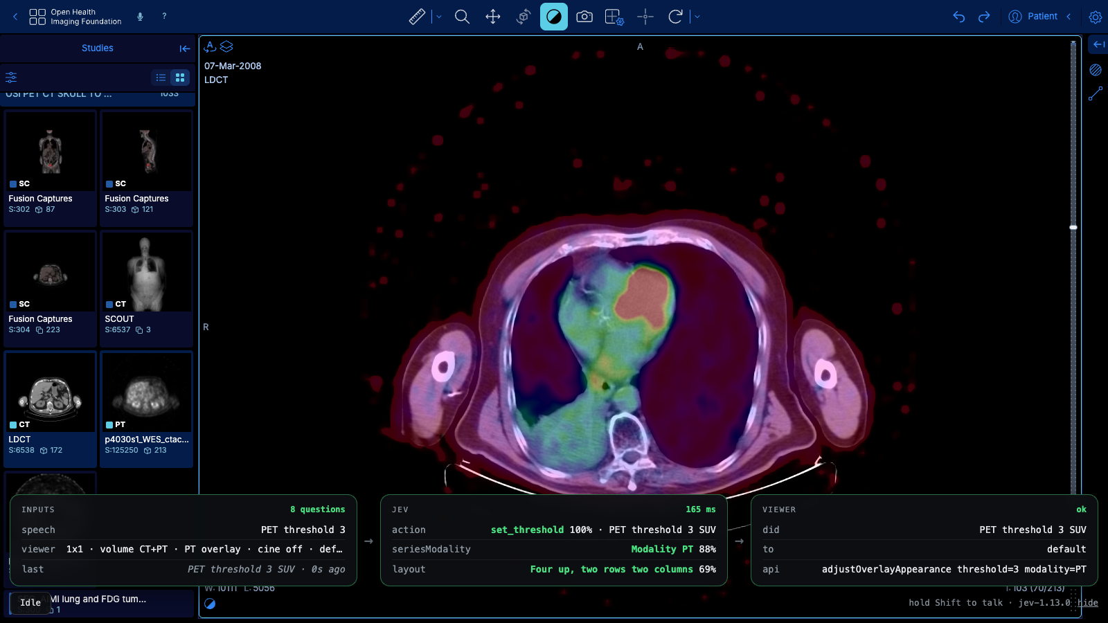
Task: Open the viewport layout grid settings
Action: tap(614, 17)
